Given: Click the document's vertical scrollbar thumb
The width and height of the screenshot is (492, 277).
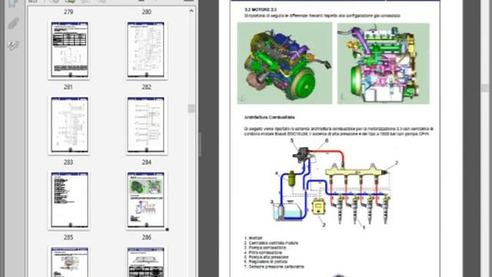Looking at the screenshot, I should [x=485, y=88].
